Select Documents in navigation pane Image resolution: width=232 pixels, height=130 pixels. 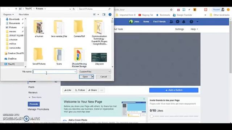14,23
